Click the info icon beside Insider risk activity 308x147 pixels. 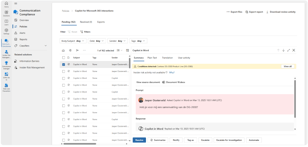166,72
